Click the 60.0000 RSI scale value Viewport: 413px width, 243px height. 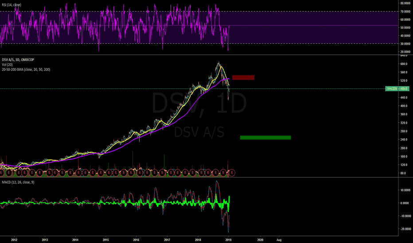click(405, 20)
